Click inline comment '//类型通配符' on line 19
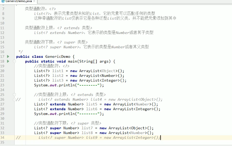The width and height of the screenshot is (232, 146). pyautogui.click(x=52, y=66)
